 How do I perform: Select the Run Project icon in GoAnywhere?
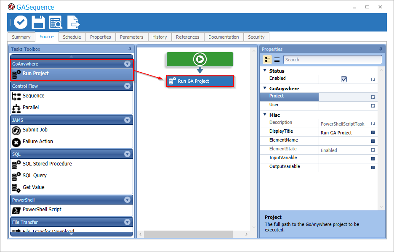(16, 74)
